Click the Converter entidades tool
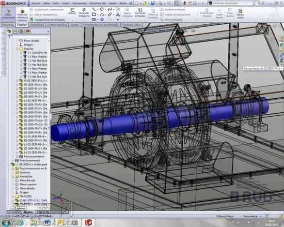This screenshot has width=284, height=227. [x=140, y=13]
